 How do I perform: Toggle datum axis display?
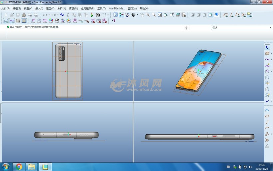pos(232,15)
